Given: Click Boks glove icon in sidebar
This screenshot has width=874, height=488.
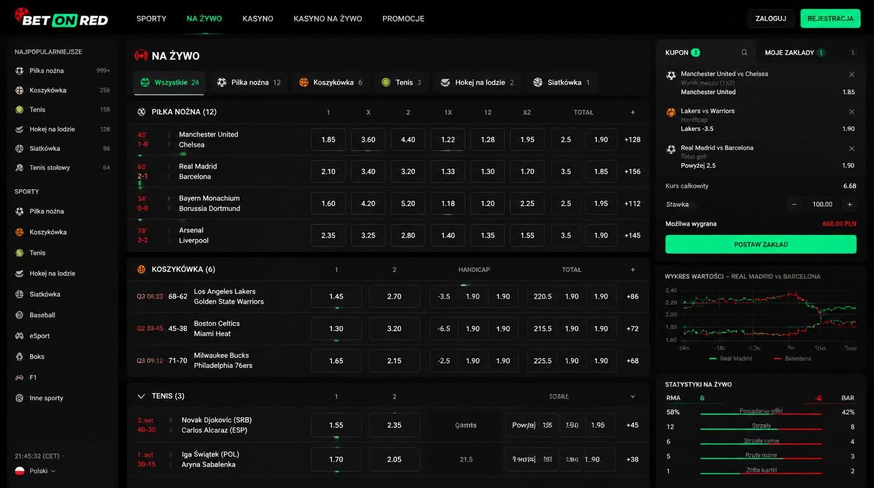Looking at the screenshot, I should pos(19,356).
